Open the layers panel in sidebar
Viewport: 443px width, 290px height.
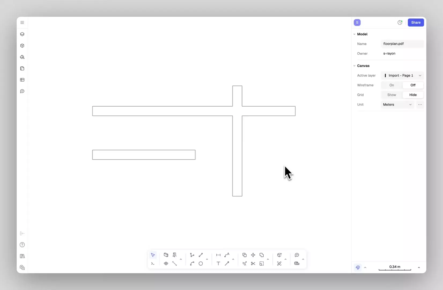[22, 34]
